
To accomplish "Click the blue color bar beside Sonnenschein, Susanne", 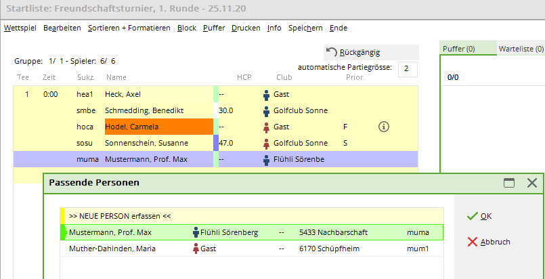I will pos(216,143).
